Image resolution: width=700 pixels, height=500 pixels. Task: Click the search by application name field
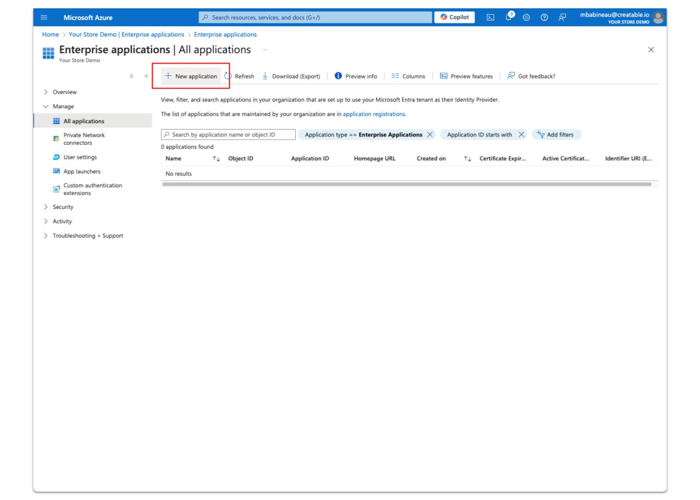(228, 135)
